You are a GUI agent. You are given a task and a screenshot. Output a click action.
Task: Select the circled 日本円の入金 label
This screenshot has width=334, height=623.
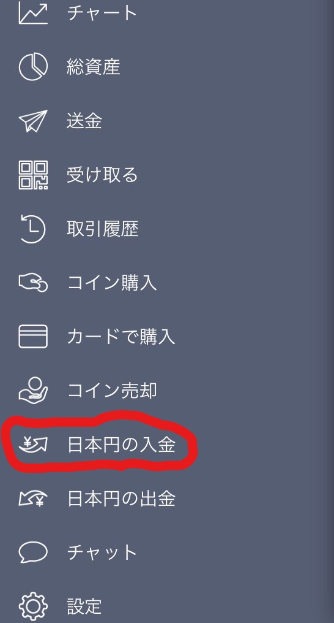[x=121, y=444]
